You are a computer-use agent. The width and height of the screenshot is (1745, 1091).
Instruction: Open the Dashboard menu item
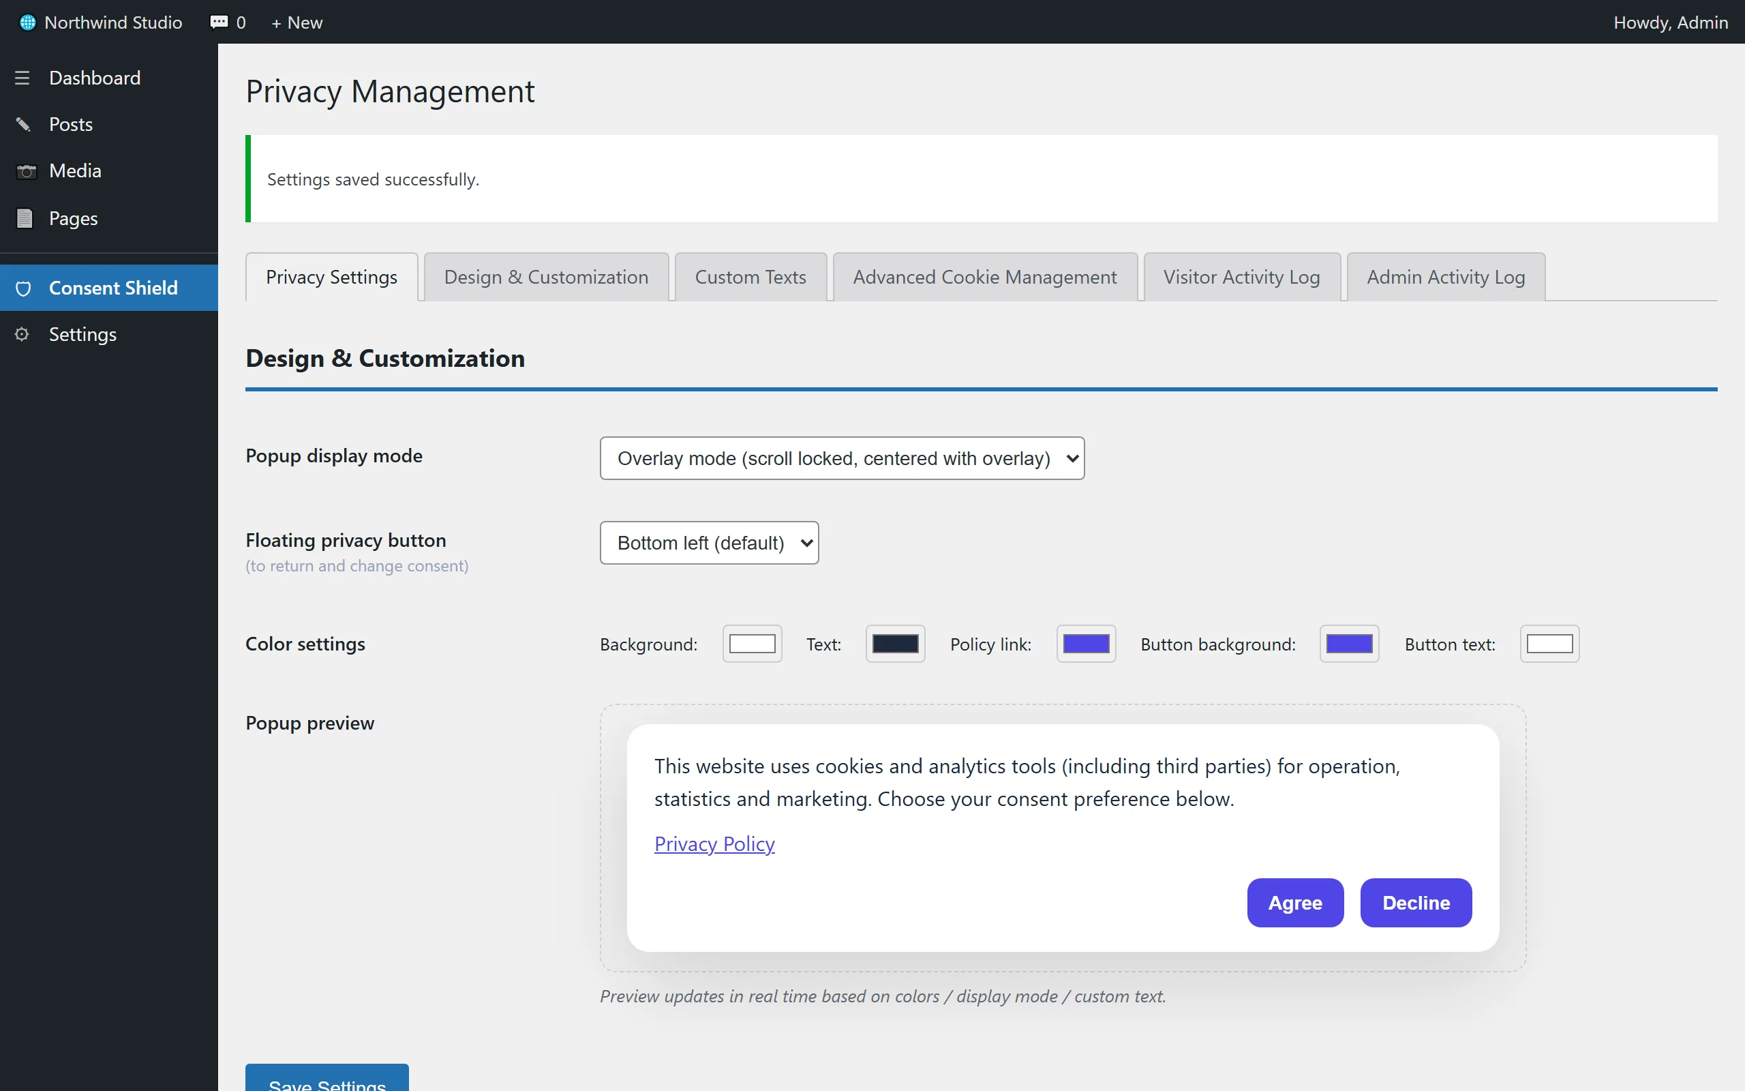tap(109, 78)
